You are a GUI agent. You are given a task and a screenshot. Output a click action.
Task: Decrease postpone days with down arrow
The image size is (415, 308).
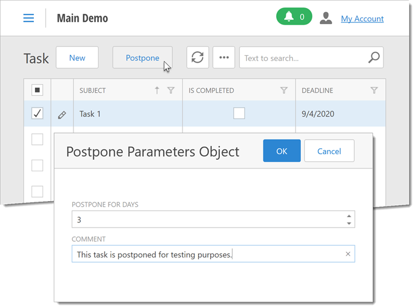(x=349, y=224)
